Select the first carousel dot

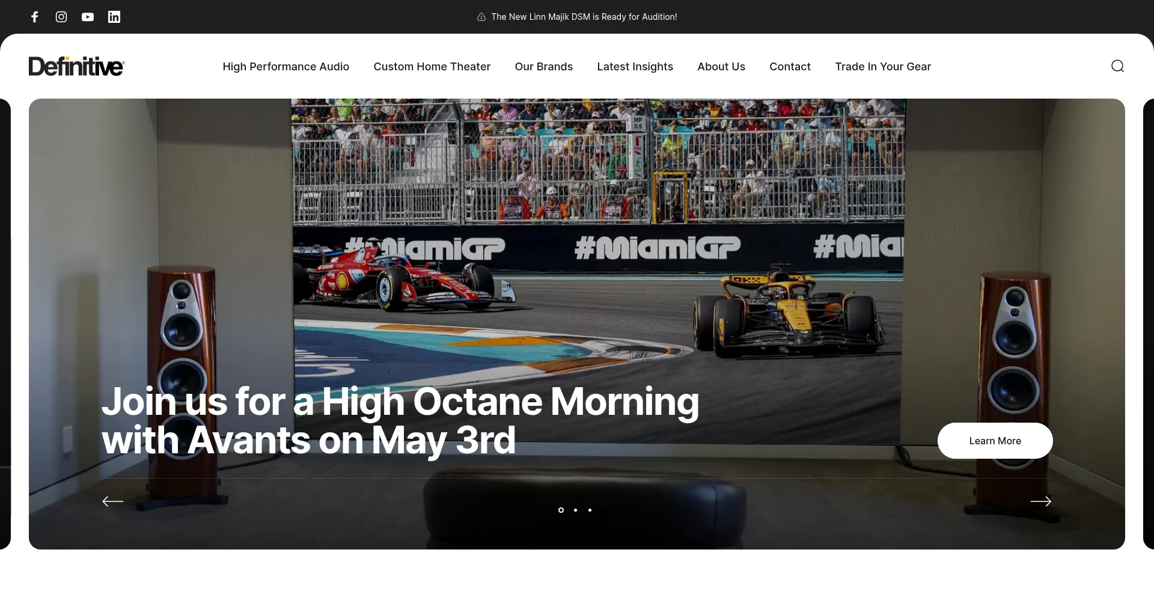click(x=561, y=510)
